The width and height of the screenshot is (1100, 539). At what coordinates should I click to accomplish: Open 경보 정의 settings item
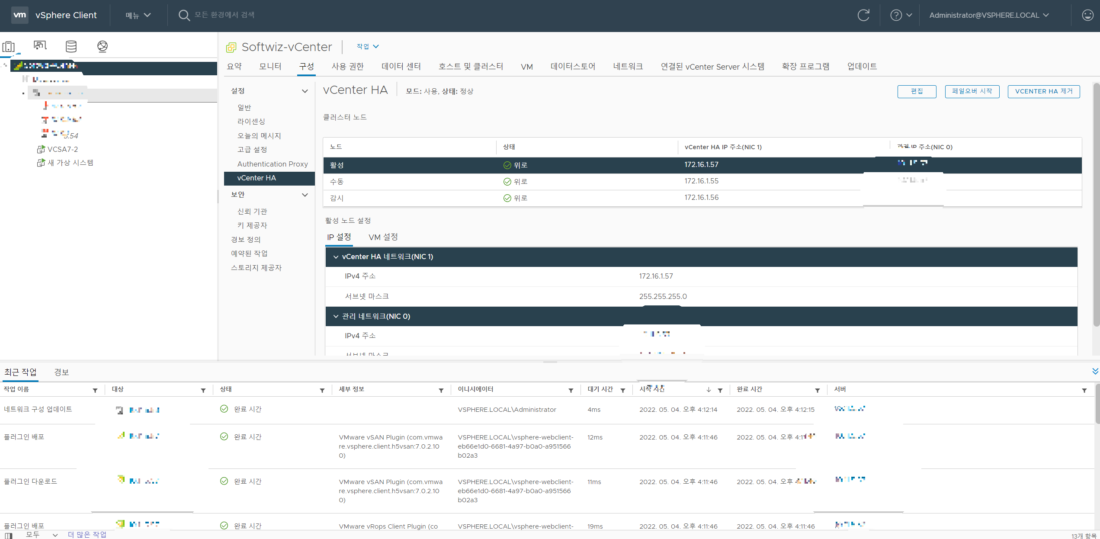246,240
